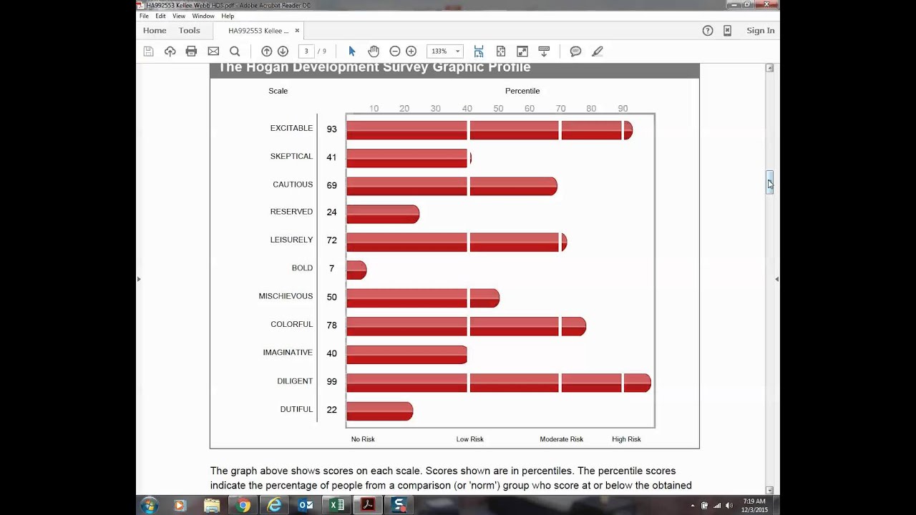This screenshot has height=515, width=916.
Task: Go to previous page arrow
Action: [x=266, y=51]
